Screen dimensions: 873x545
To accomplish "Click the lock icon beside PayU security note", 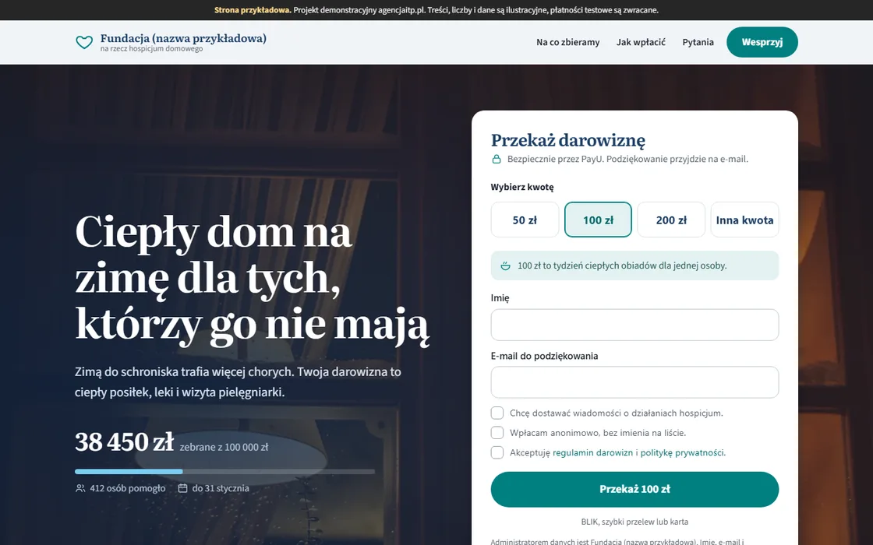I will (x=496, y=159).
